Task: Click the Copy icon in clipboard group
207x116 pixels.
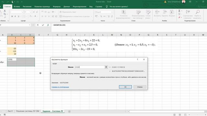Action: 5,14
